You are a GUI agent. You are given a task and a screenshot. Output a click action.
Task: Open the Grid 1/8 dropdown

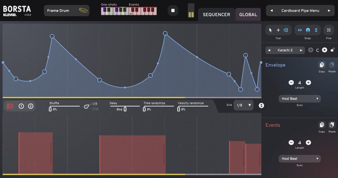(x=244, y=105)
